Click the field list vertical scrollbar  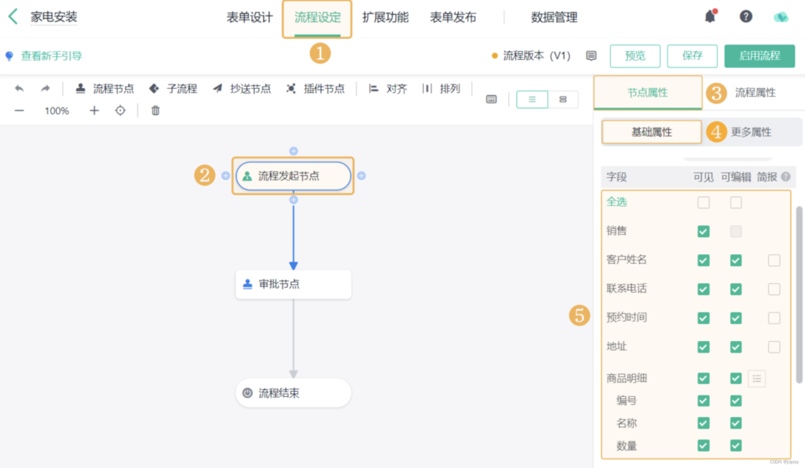pos(799,294)
